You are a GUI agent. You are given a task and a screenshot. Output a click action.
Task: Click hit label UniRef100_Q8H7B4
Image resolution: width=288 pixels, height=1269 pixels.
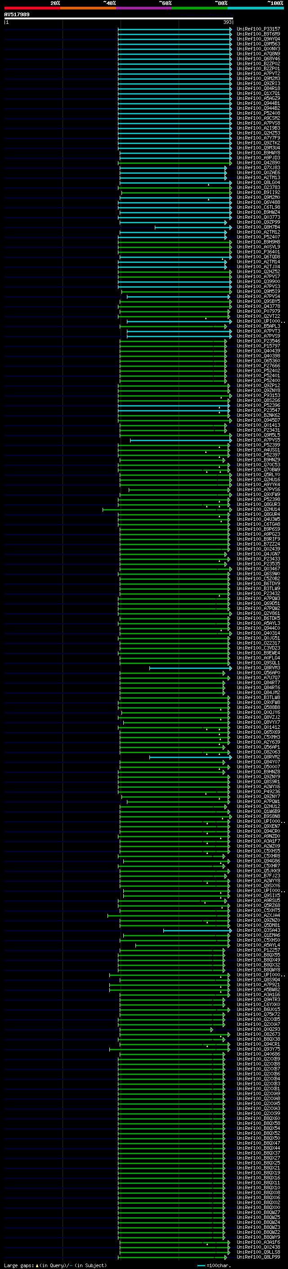[x=258, y=227]
